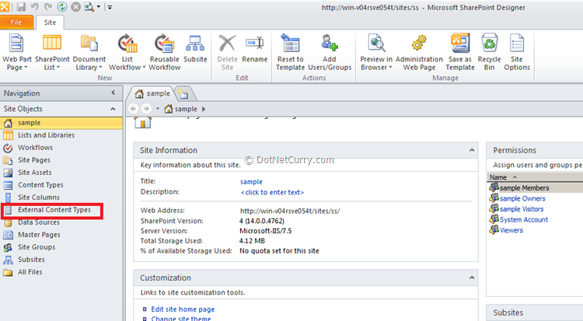Open the Web Part Page ribbon button

(x=17, y=52)
